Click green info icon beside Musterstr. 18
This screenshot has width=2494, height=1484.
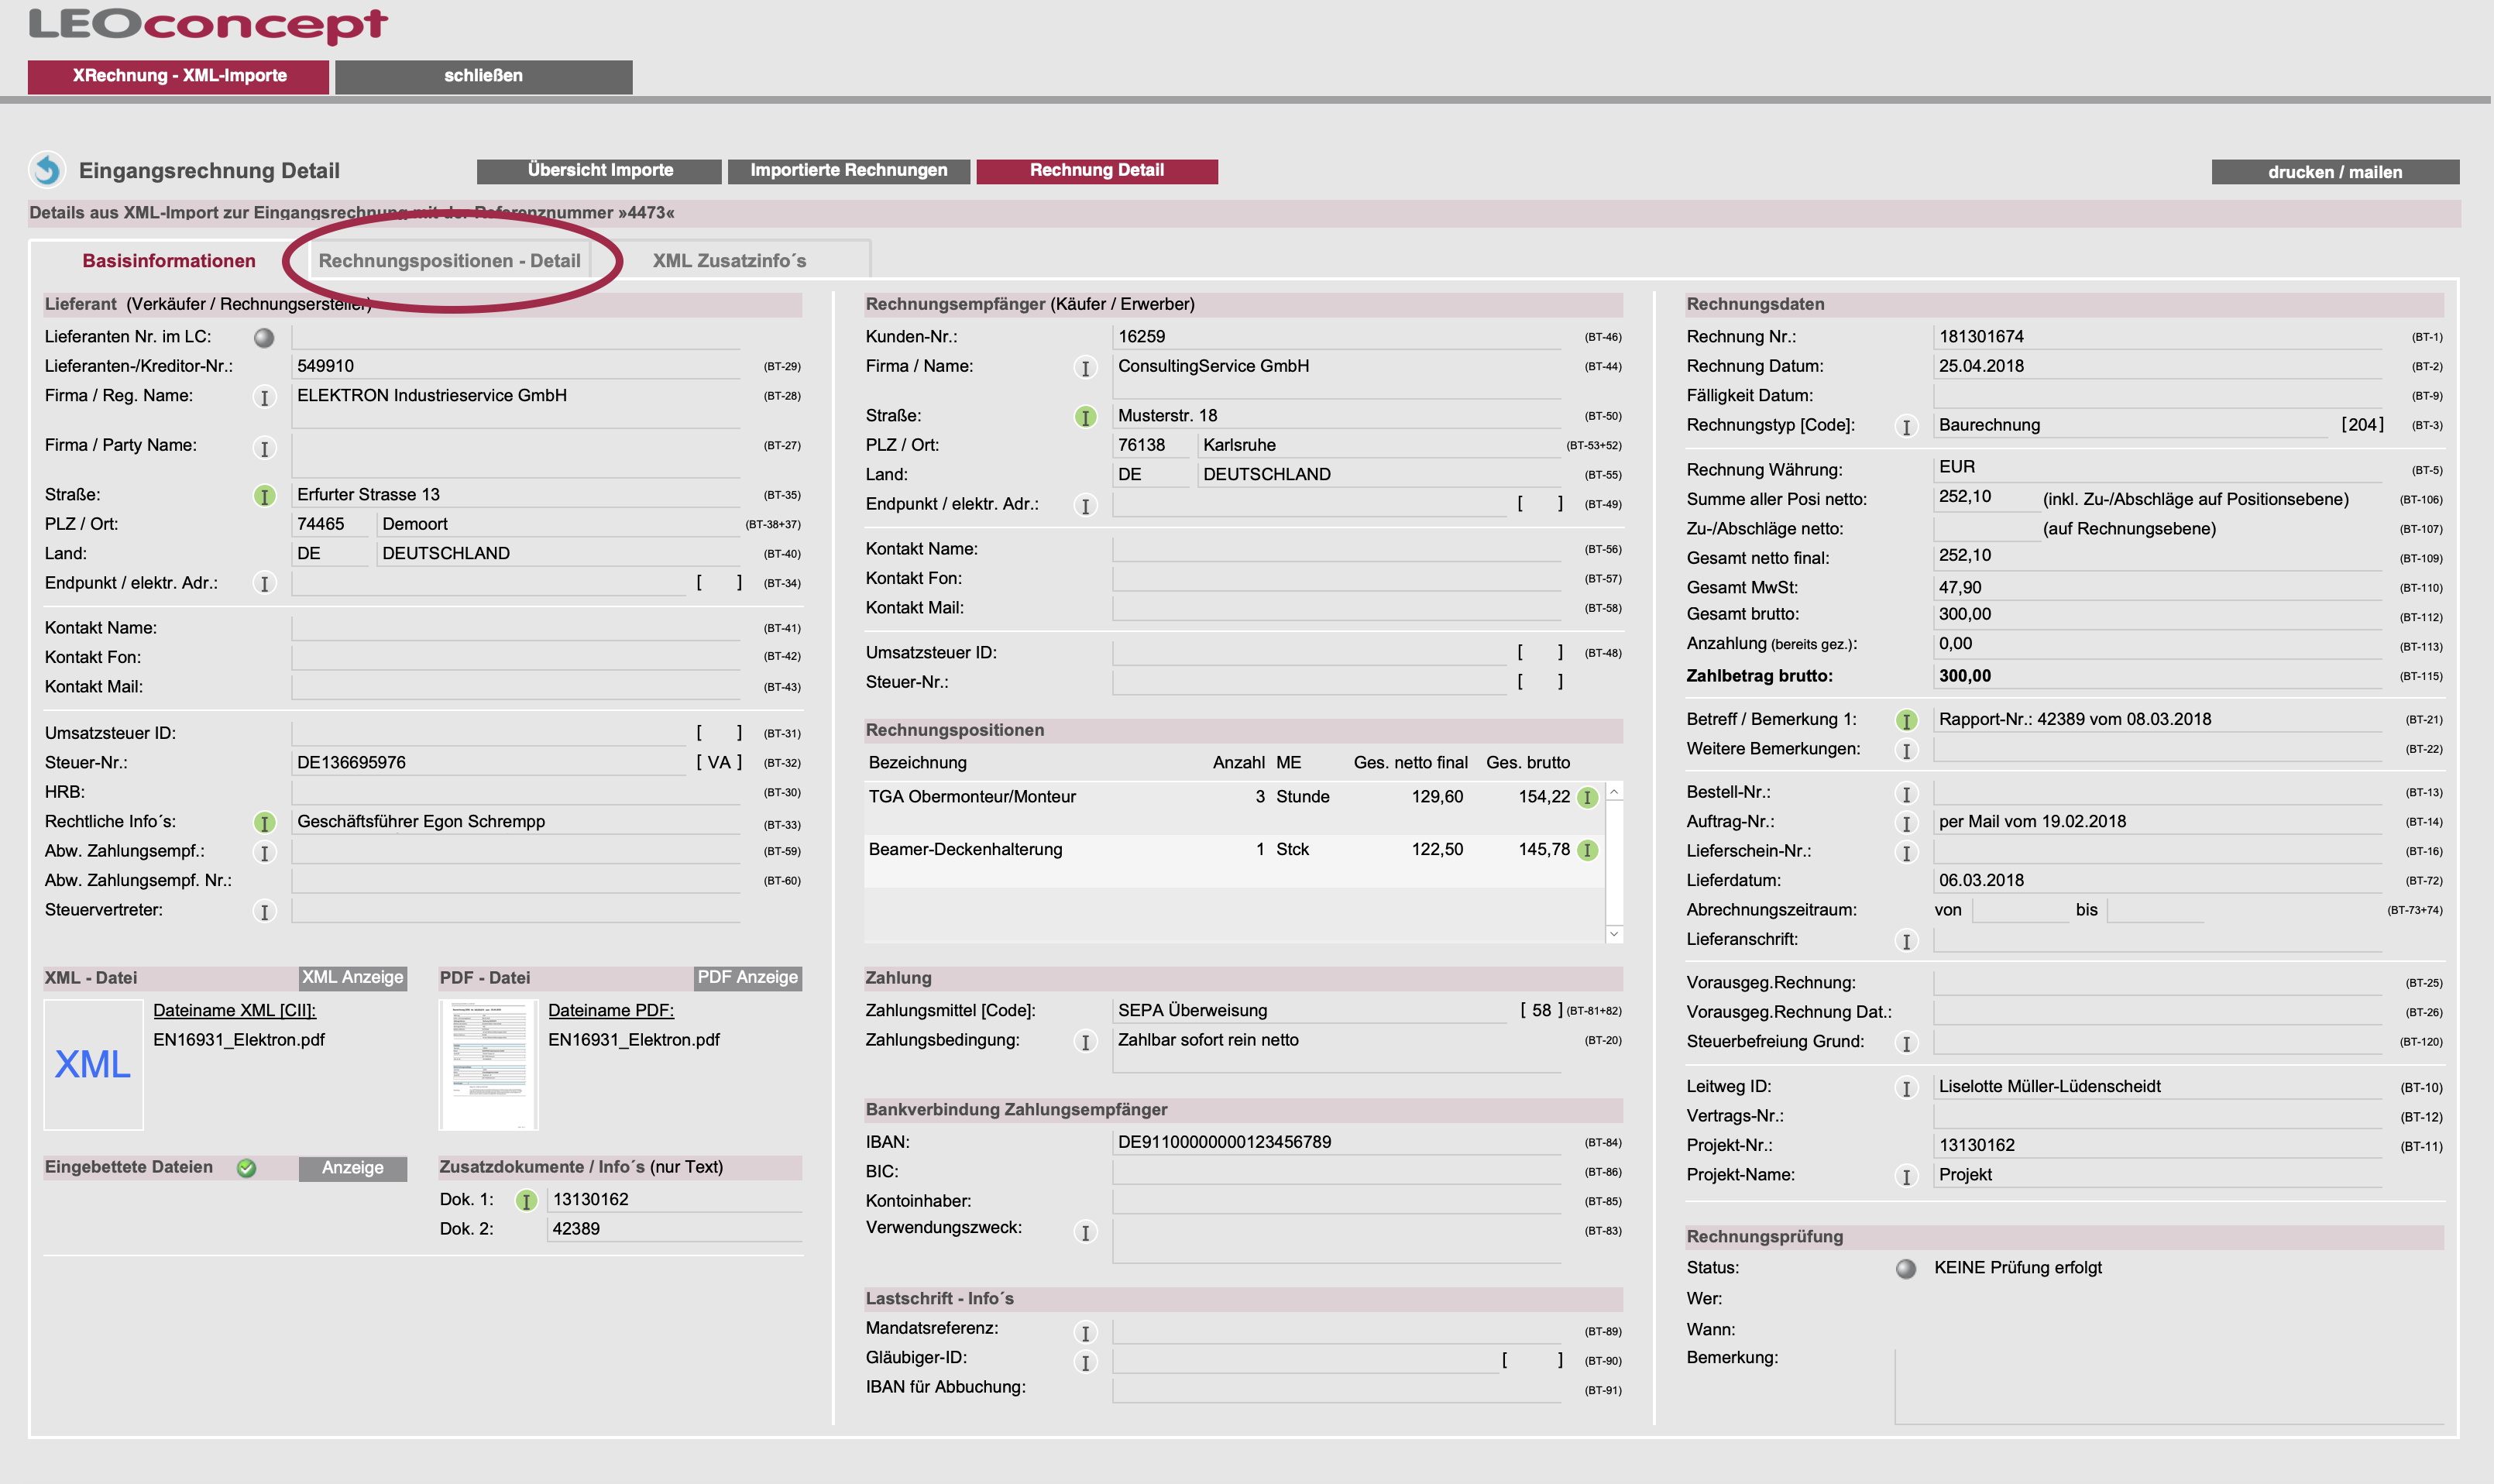1085,416
